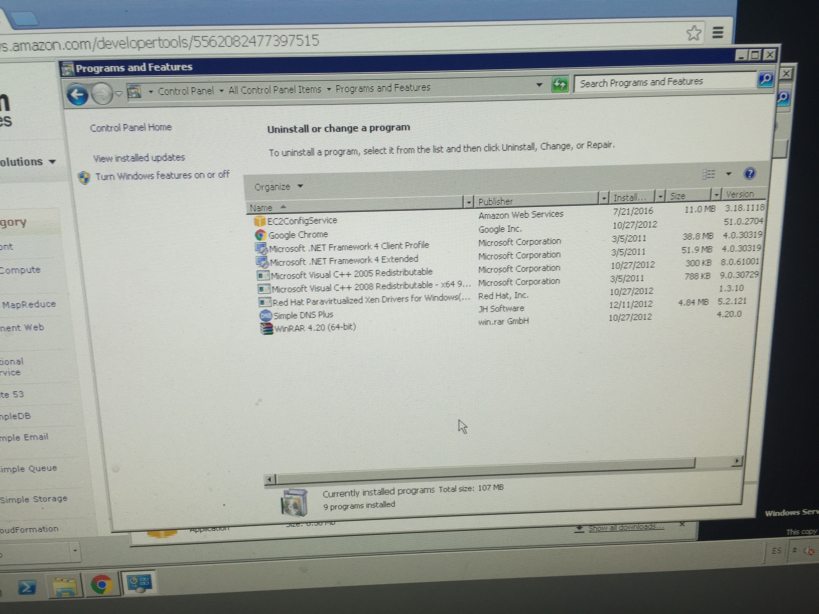The width and height of the screenshot is (819, 614).
Task: Open the Organize menu
Action: (x=279, y=187)
